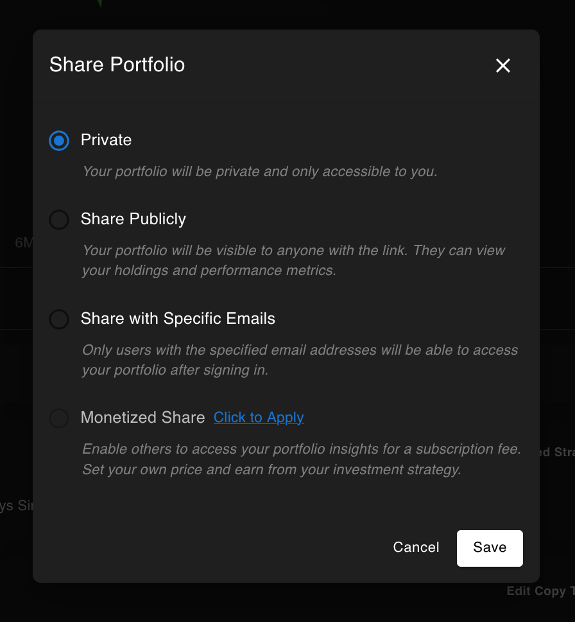Click the Share Portfolio dialog title

pyautogui.click(x=117, y=65)
